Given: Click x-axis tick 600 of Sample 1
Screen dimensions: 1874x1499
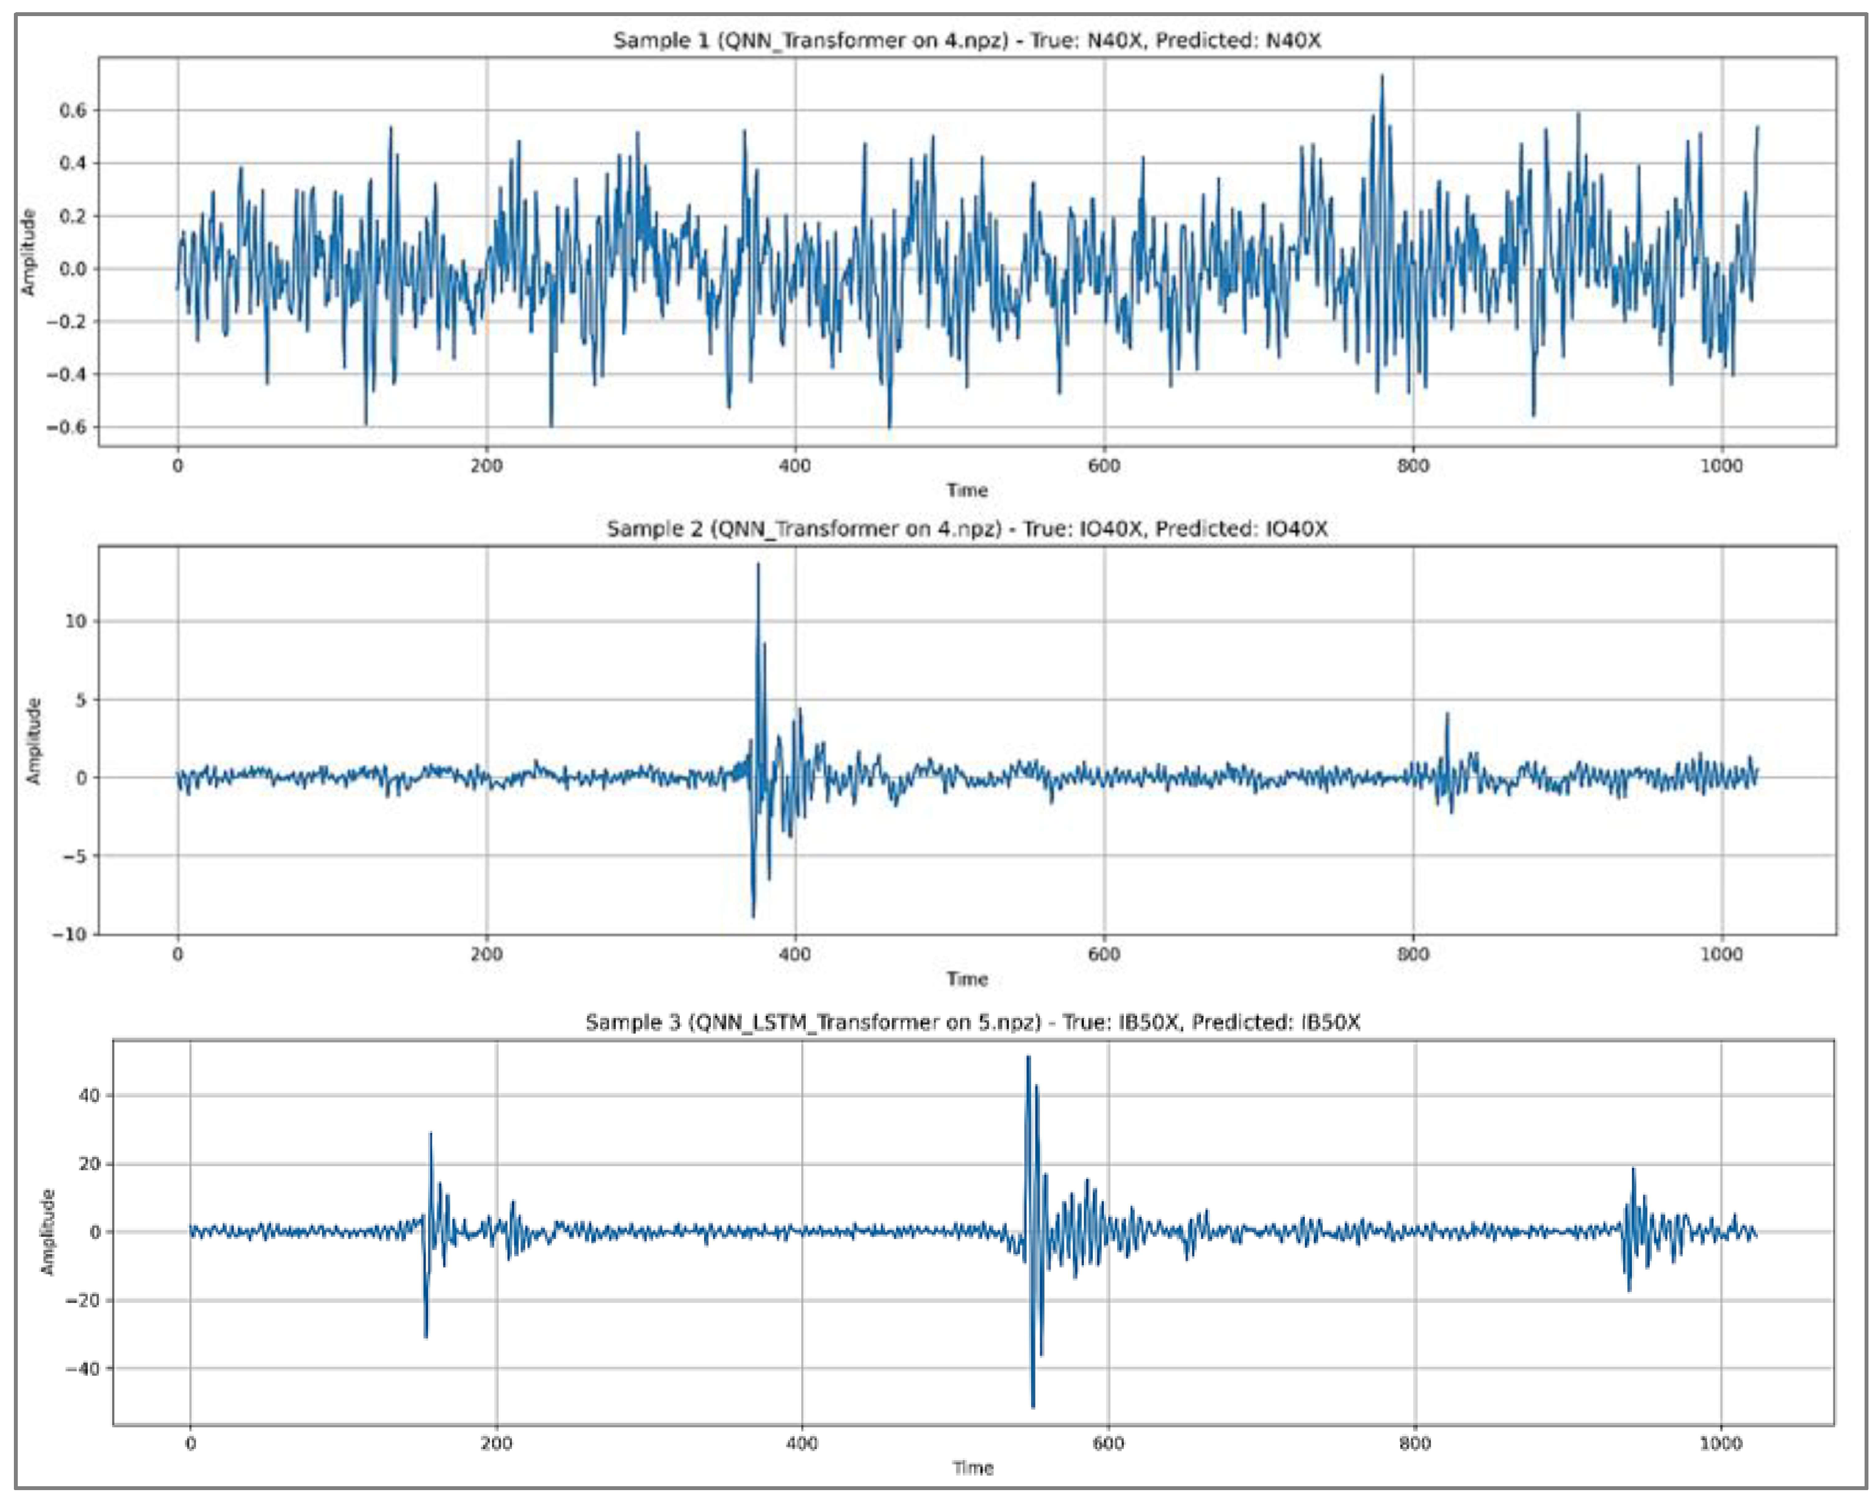Looking at the screenshot, I should click(1105, 466).
